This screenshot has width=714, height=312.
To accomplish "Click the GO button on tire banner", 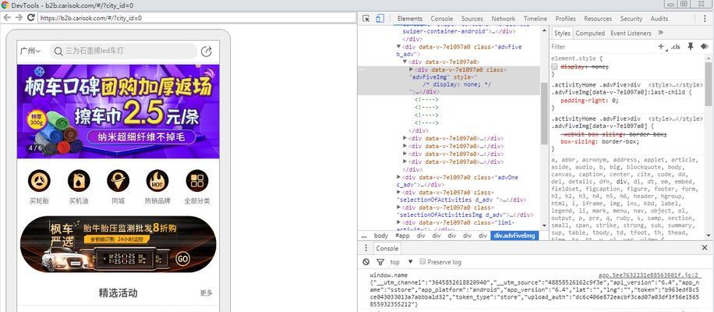I will click(x=182, y=259).
